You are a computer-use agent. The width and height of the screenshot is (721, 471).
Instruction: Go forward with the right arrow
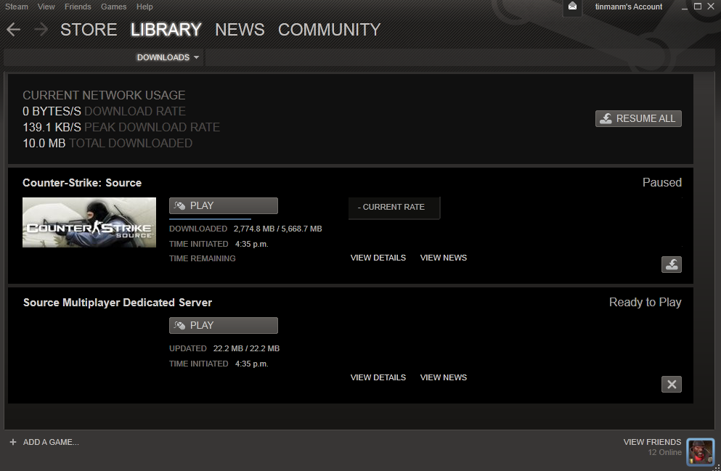[41, 30]
